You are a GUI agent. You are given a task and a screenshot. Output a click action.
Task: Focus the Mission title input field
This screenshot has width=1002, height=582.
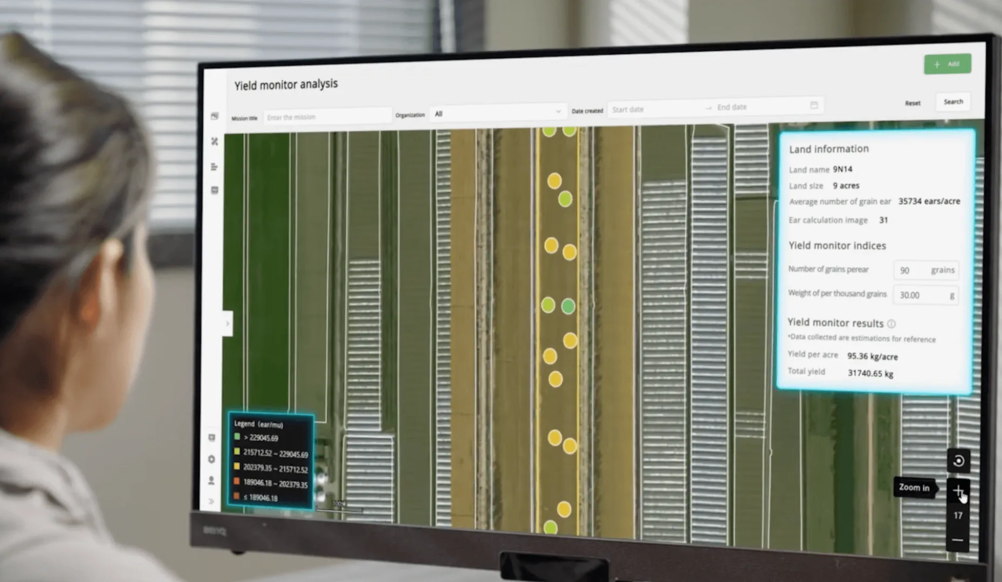[327, 116]
